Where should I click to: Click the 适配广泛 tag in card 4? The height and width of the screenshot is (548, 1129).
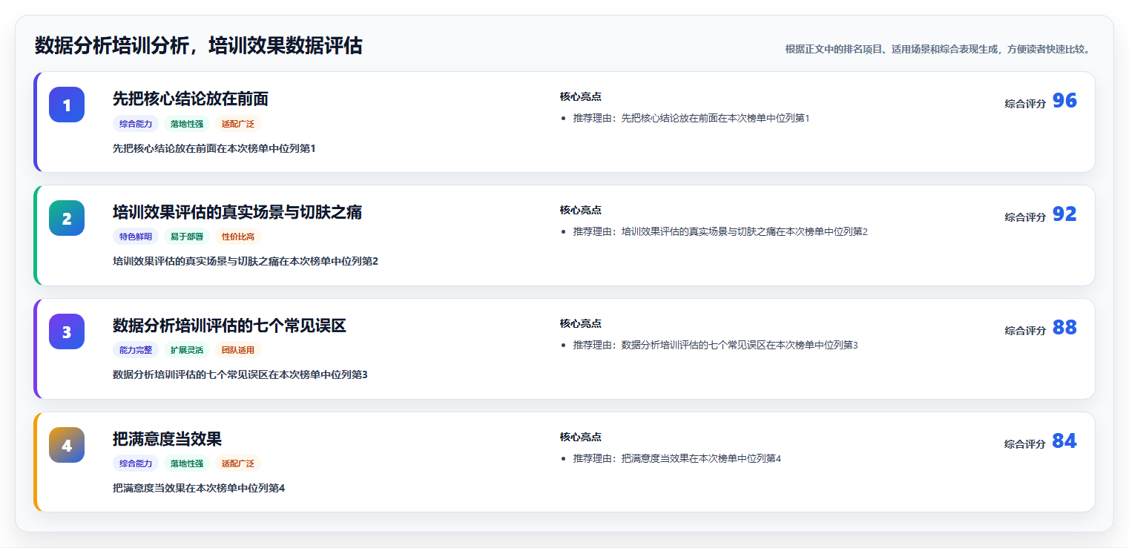(238, 463)
